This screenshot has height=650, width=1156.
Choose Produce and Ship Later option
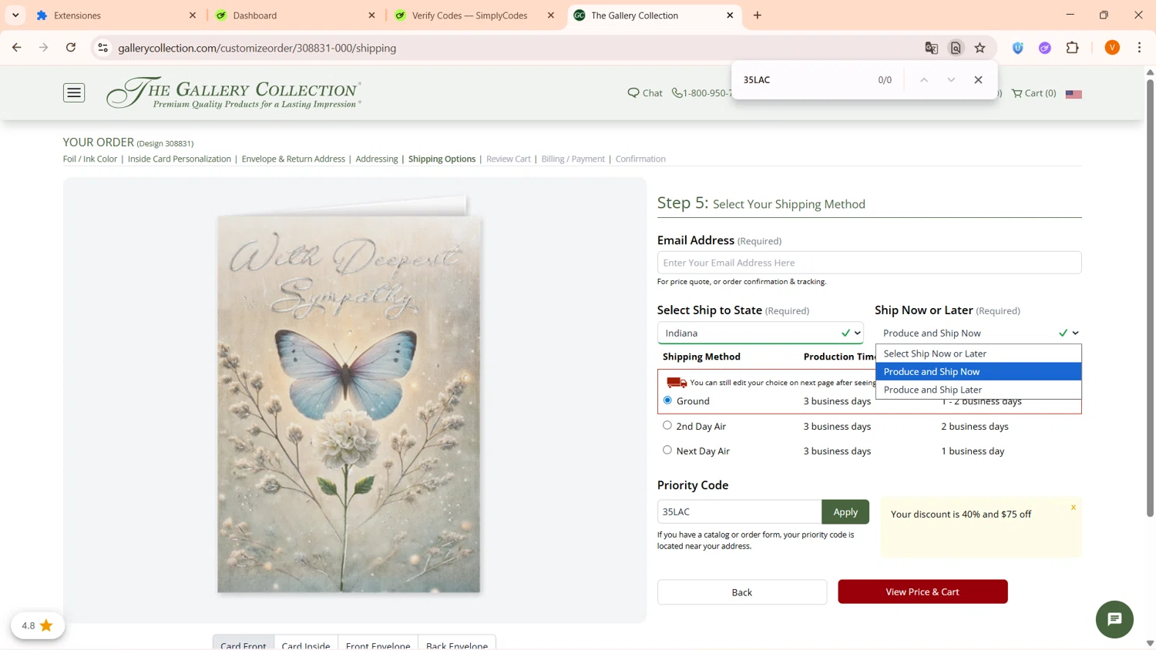coord(979,390)
